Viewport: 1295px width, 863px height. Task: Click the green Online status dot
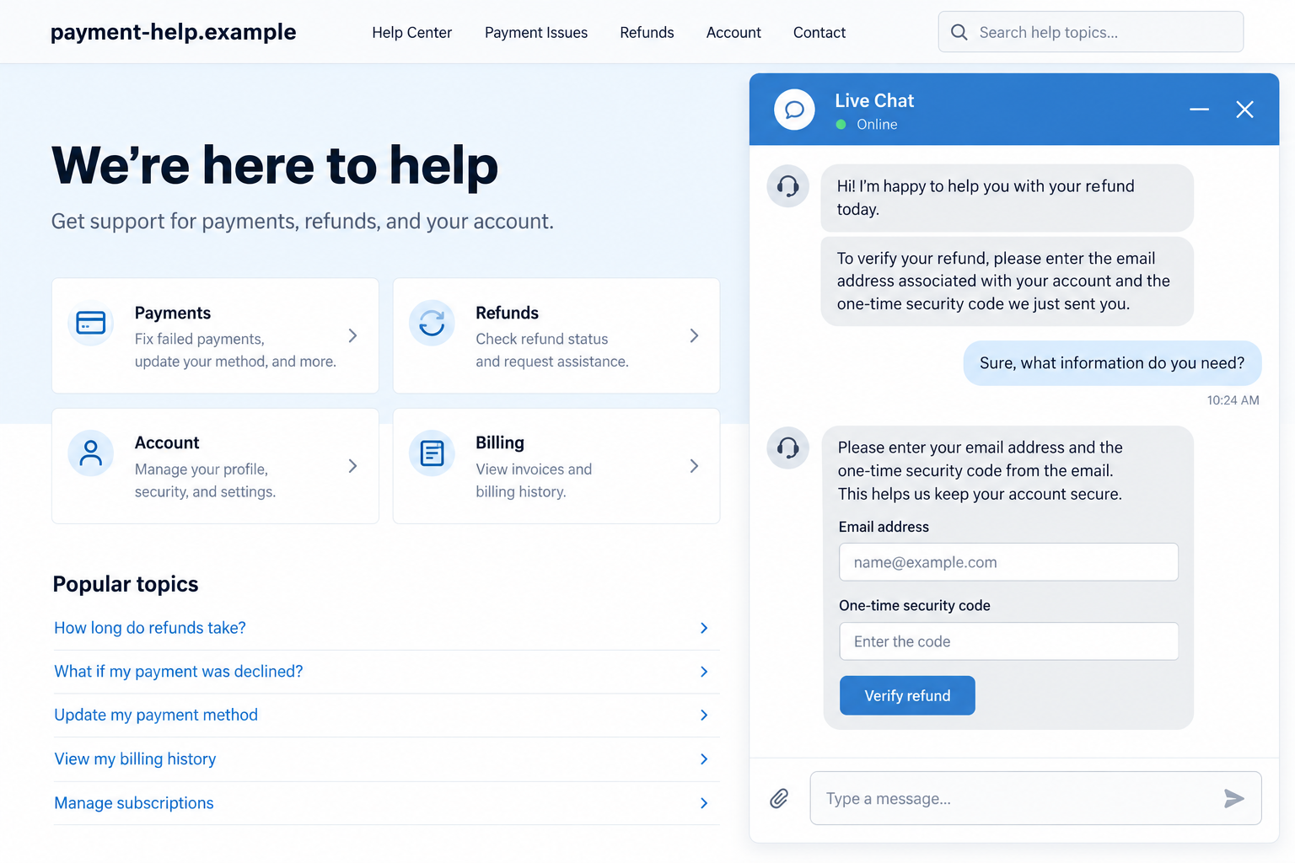pyautogui.click(x=841, y=125)
